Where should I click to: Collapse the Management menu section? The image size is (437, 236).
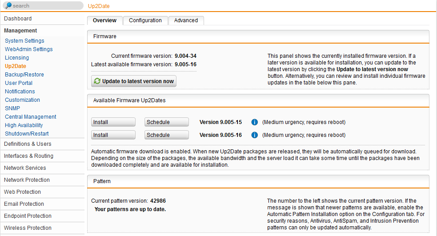click(20, 31)
